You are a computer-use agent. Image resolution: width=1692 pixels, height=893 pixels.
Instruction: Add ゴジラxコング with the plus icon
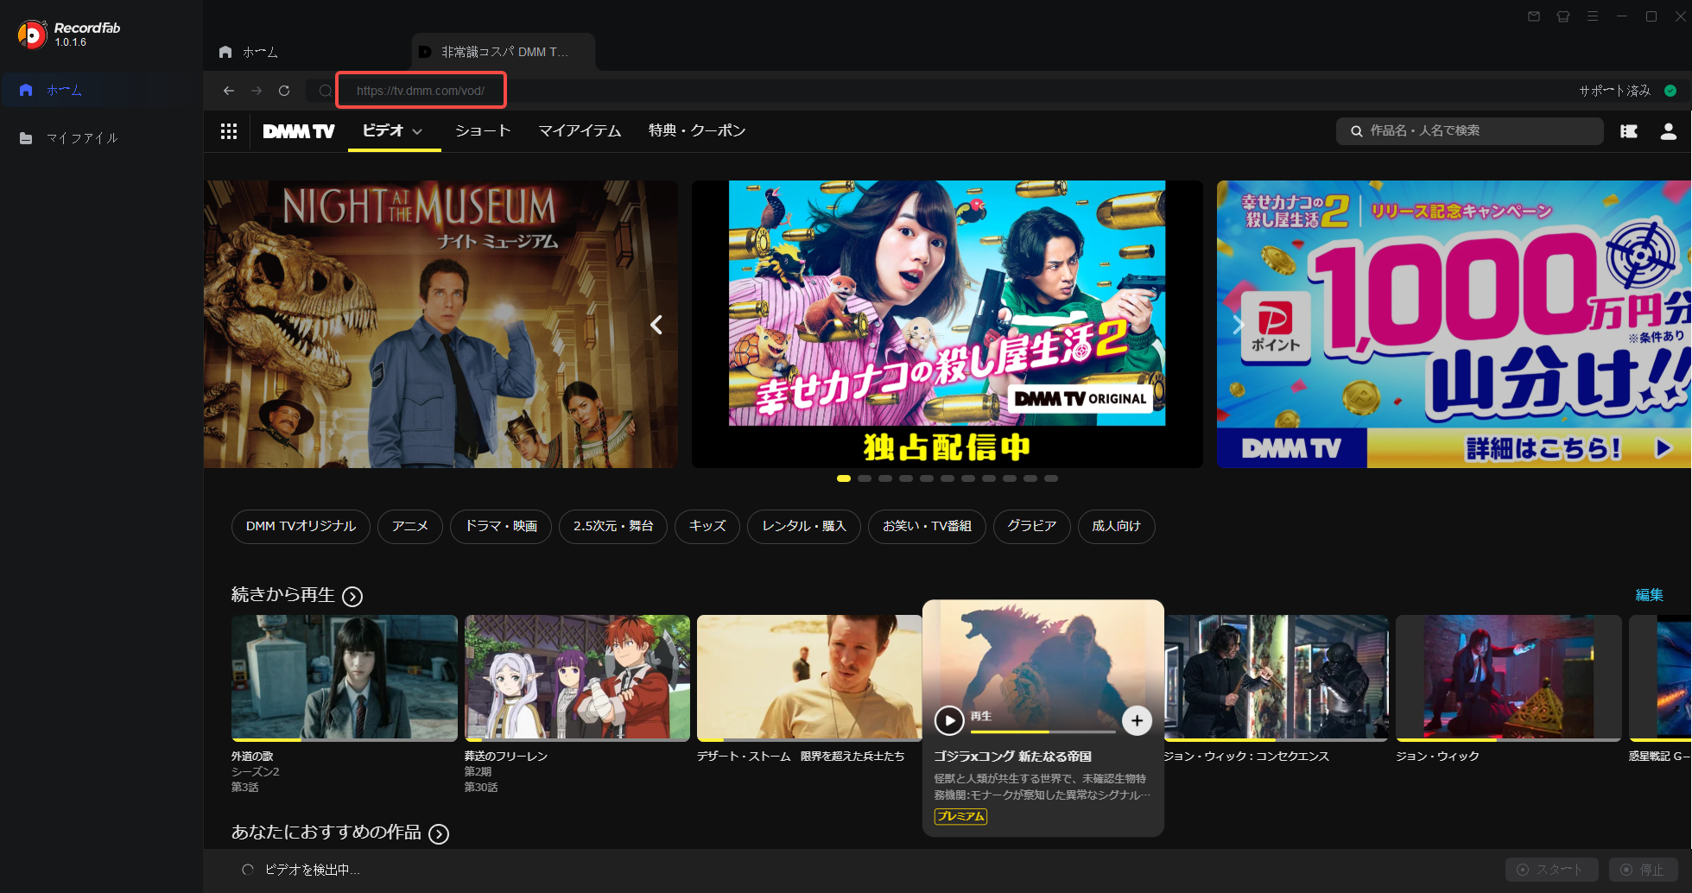pyautogui.click(x=1137, y=720)
